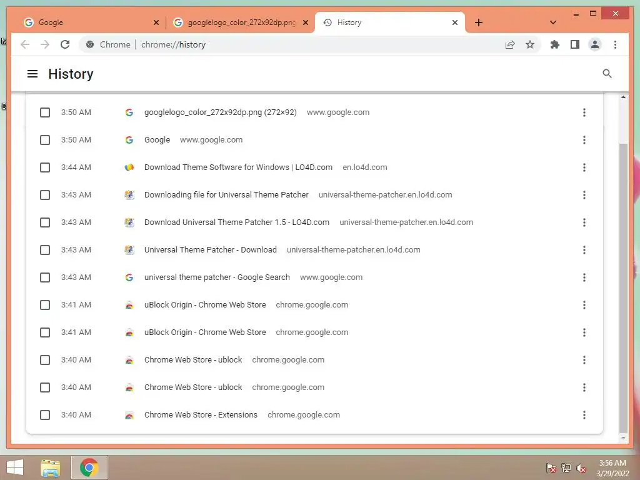
Task: Open actions menu for universal theme patcher Google Search
Action: click(584, 277)
